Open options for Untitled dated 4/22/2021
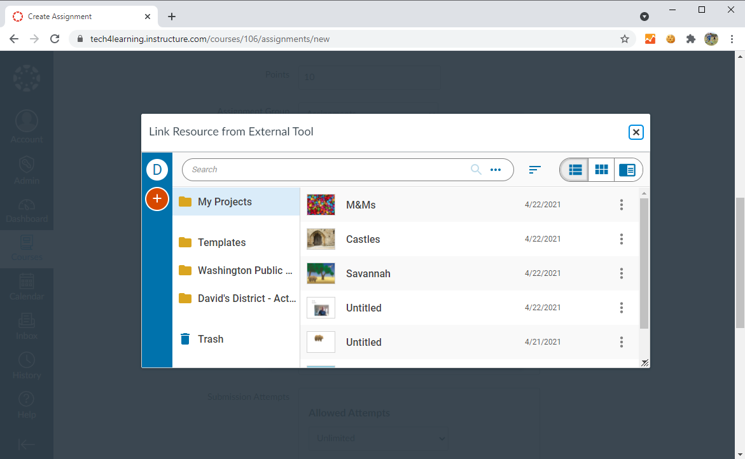Viewport: 745px width, 459px height. tap(621, 308)
